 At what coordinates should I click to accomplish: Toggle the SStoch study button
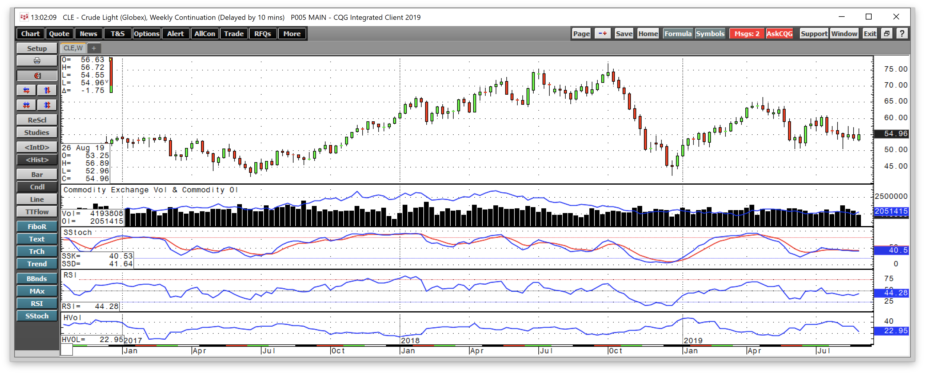[37, 316]
